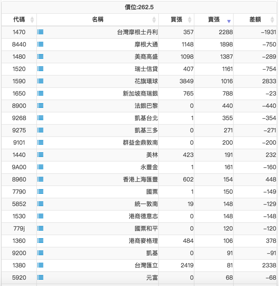279x286 pixels.
Task: Open the list icon for 美商高盛
Action: (x=41, y=57)
